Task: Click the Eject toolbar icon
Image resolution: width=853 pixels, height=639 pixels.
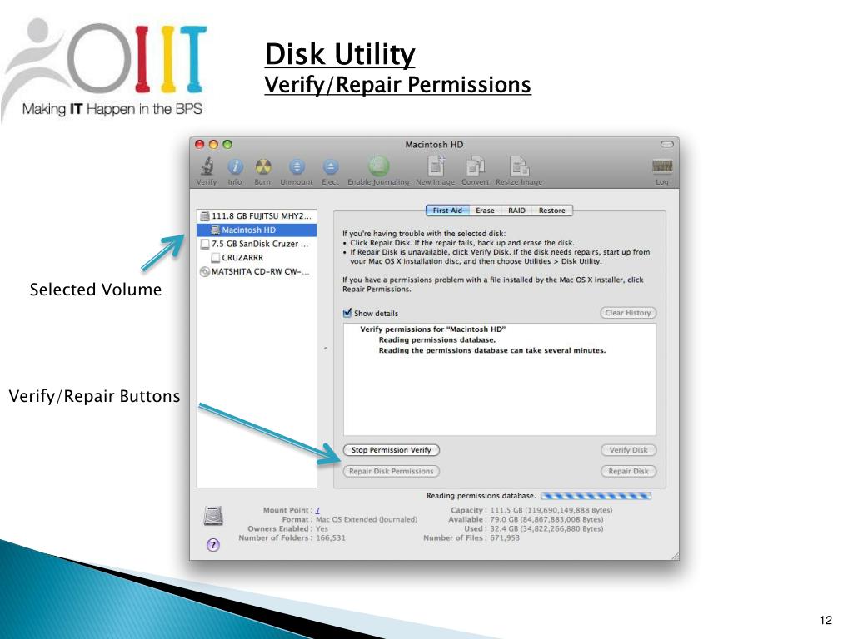Action: point(330,166)
